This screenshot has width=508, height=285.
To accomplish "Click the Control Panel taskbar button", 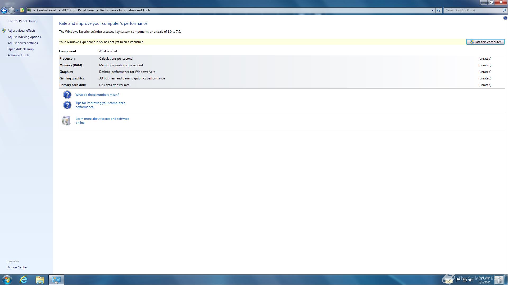I will point(56,280).
